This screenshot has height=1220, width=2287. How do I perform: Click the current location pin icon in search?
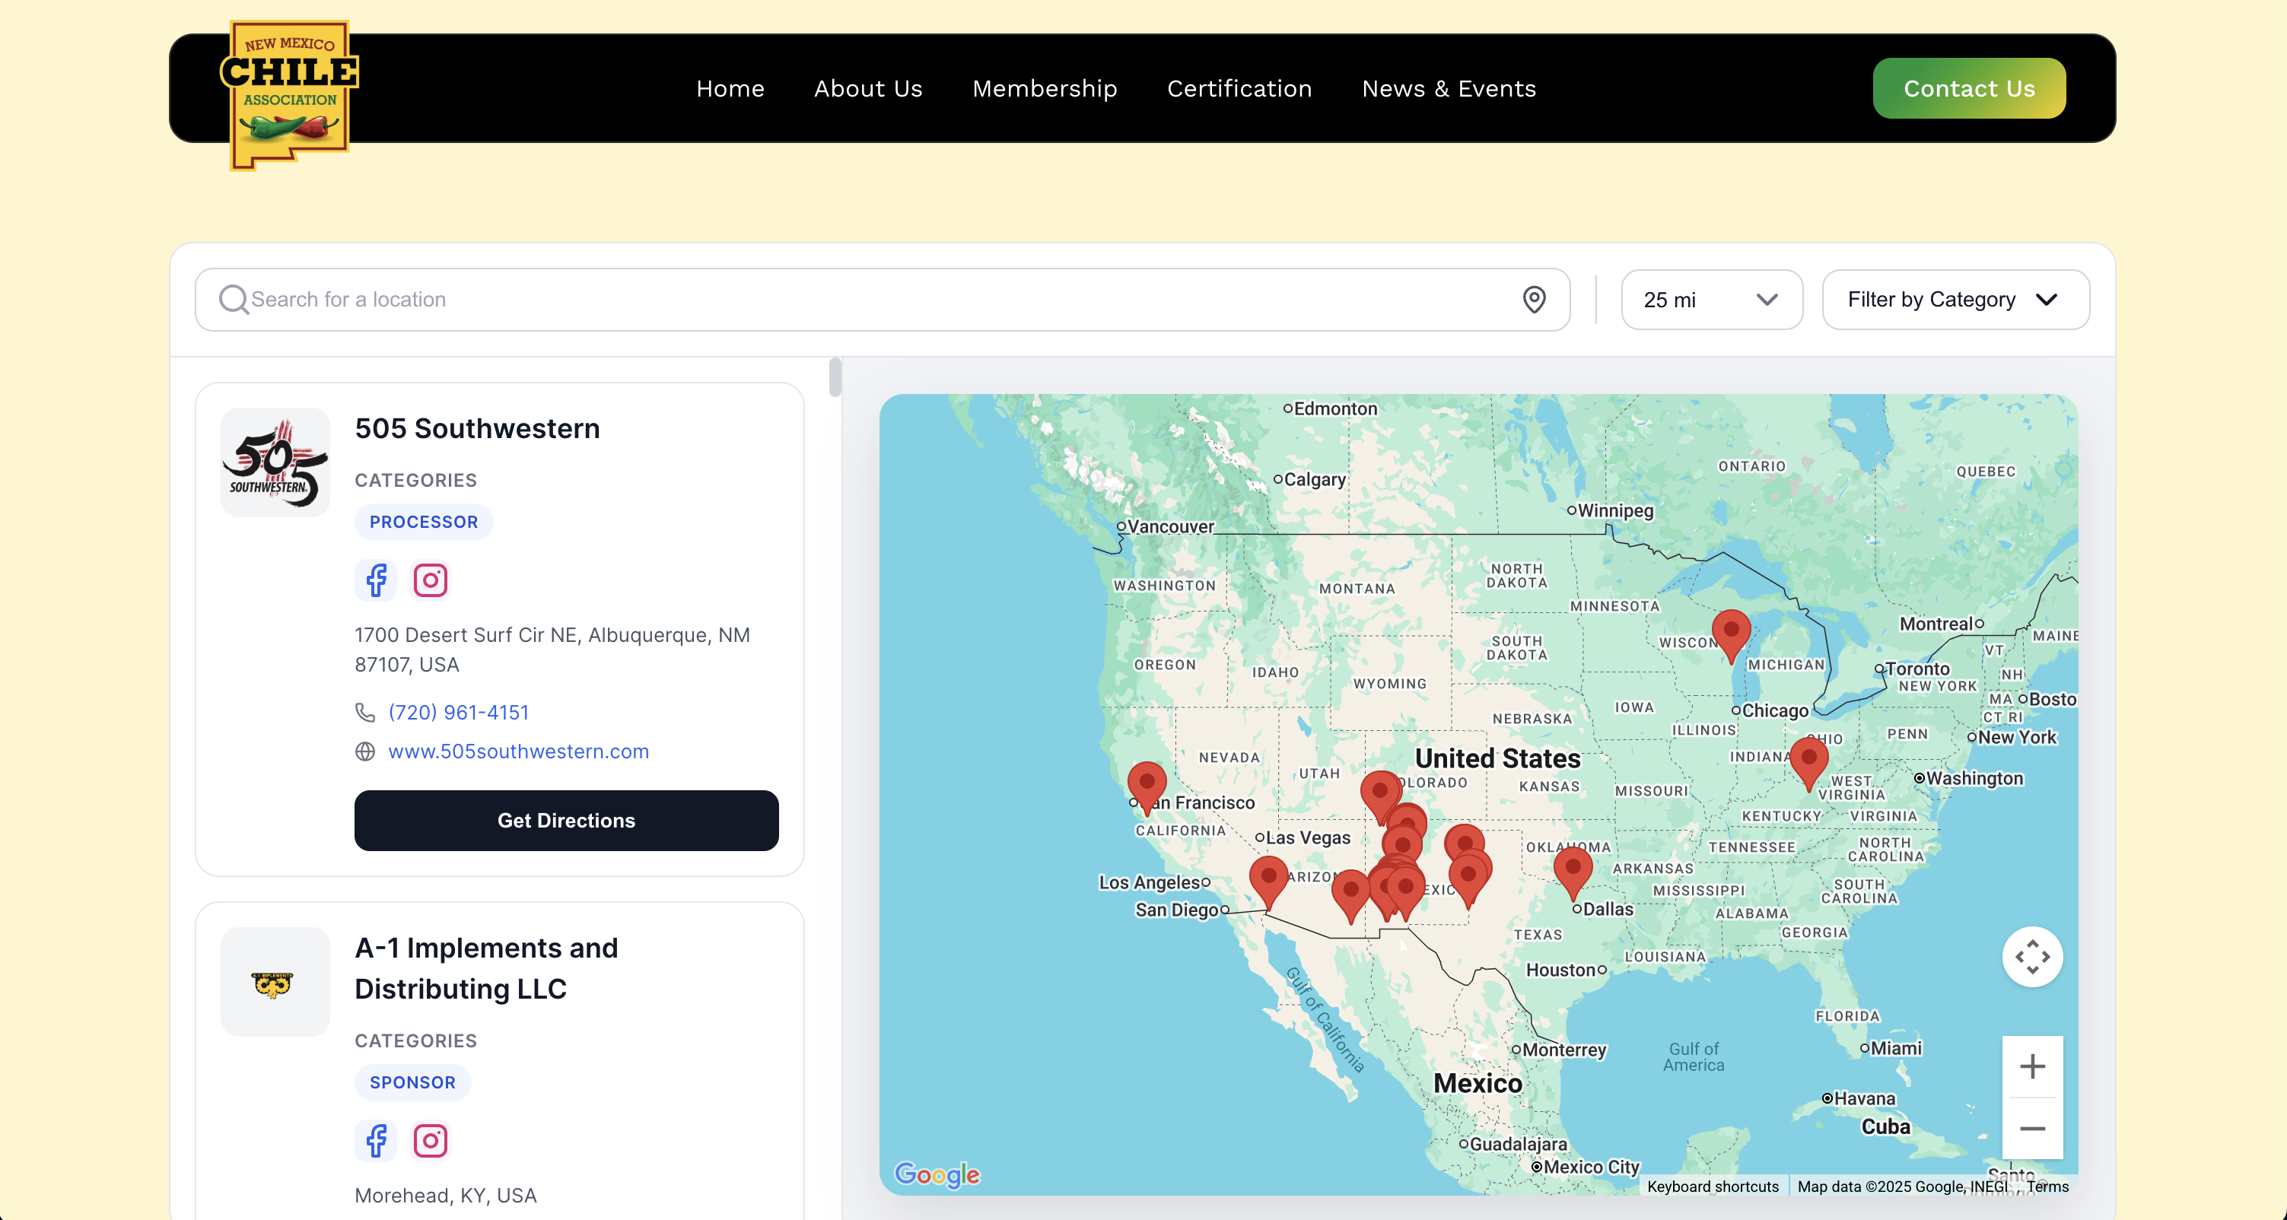(x=1533, y=300)
